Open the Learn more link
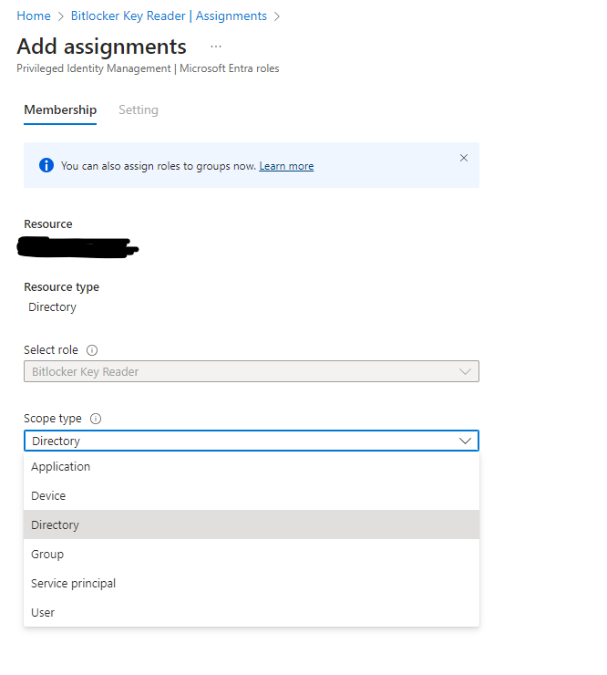Screen dimensions: 607x675 click(x=286, y=166)
